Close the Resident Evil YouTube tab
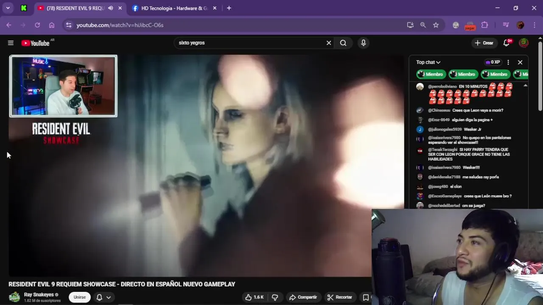543x305 pixels. [120, 8]
